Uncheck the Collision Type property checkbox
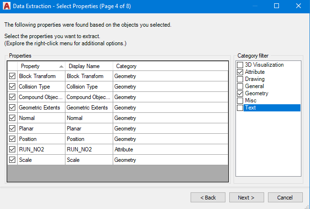Screen dimensions: 310x209 pyautogui.click(x=12, y=87)
